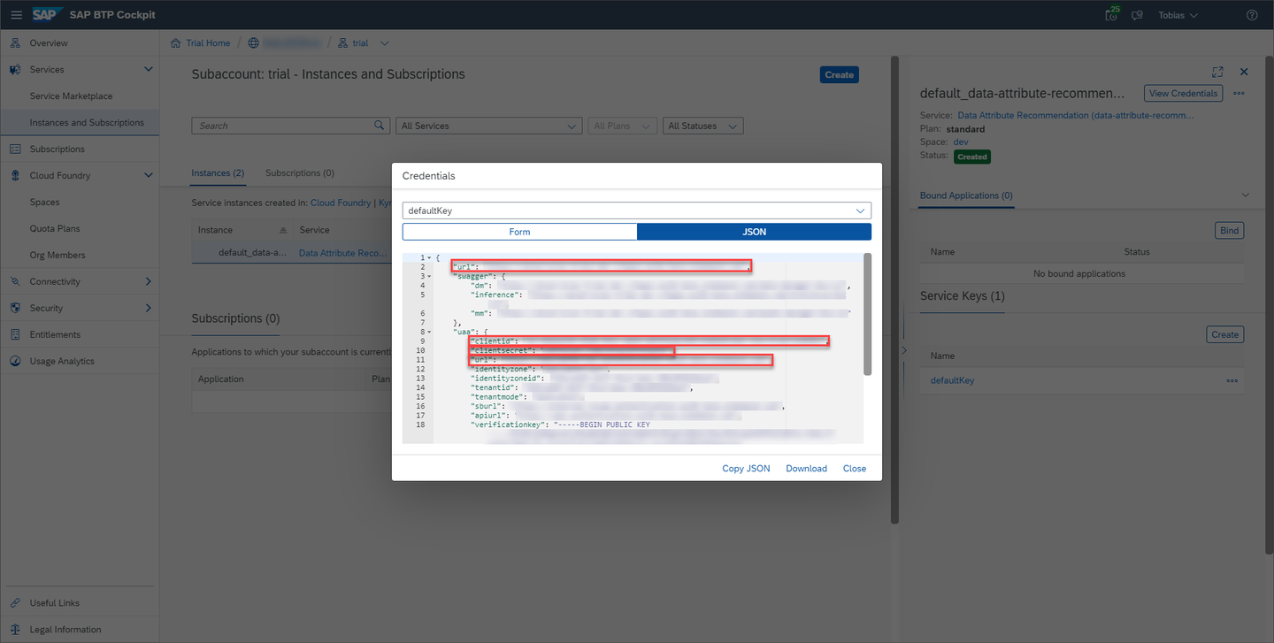Screen dimensions: 1274x643
Task: Click the Security shield icon
Action: coord(15,309)
